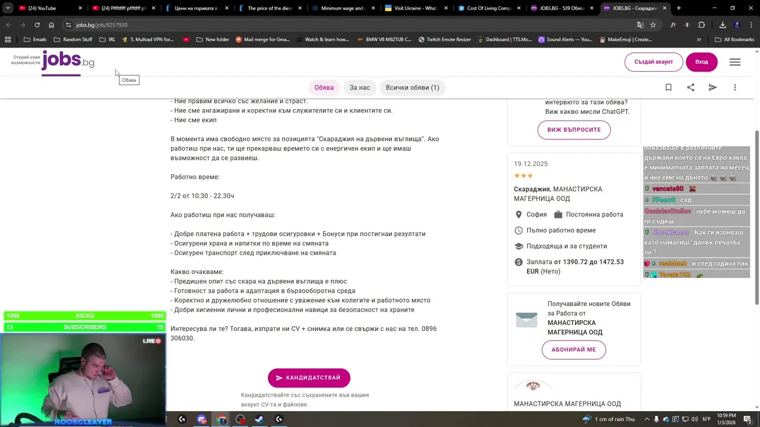760x427 pixels.
Task: Reload the page in Chrome
Action: pyautogui.click(x=37, y=25)
